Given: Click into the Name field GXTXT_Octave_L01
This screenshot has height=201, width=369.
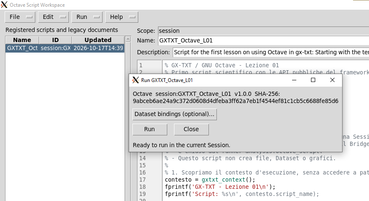Looking at the screenshot, I should (264, 40).
